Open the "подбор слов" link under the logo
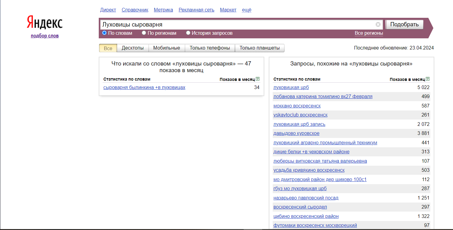Image resolution: width=453 pixels, height=230 pixels. point(45,36)
